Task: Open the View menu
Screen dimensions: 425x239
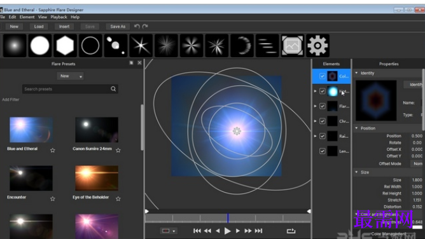Action: (42, 17)
